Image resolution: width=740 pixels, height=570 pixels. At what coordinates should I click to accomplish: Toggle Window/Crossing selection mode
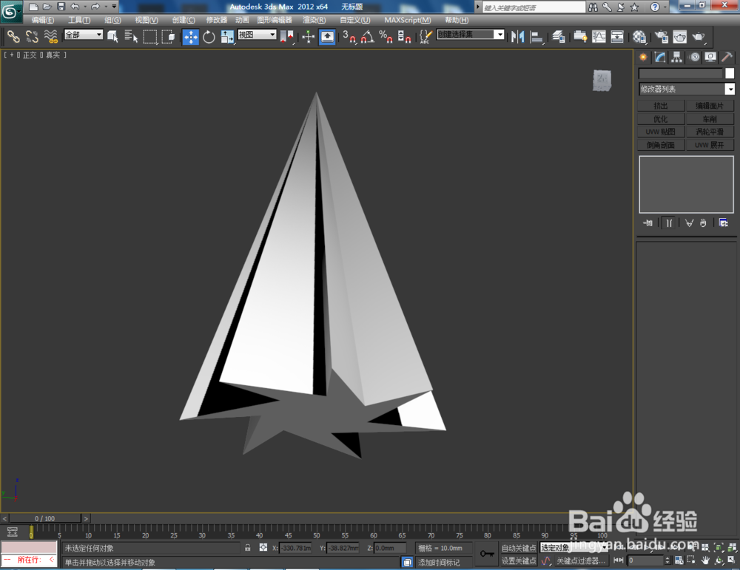(x=168, y=36)
